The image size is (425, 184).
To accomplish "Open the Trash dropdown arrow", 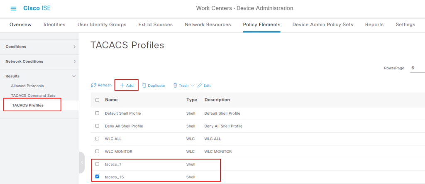I will click(x=193, y=86).
